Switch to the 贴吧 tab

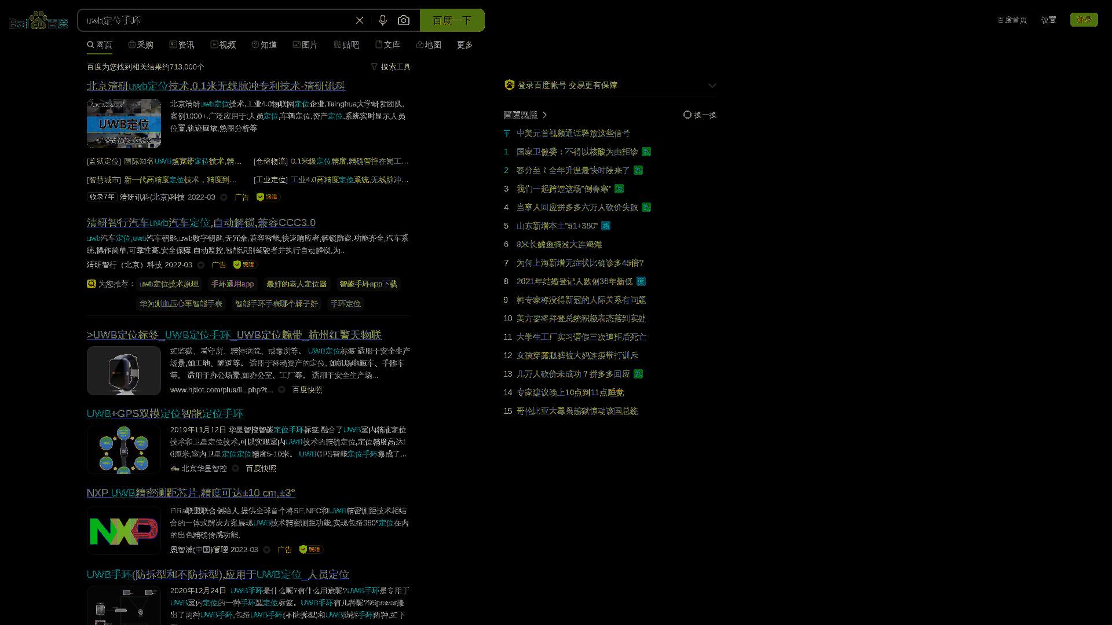346,45
